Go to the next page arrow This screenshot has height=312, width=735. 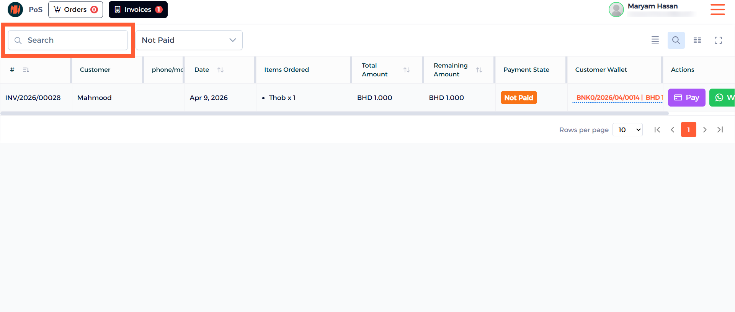[x=704, y=130]
